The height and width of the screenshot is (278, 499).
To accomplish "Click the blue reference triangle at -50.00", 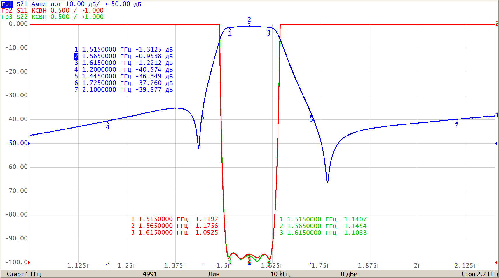I will pyautogui.click(x=29, y=143).
